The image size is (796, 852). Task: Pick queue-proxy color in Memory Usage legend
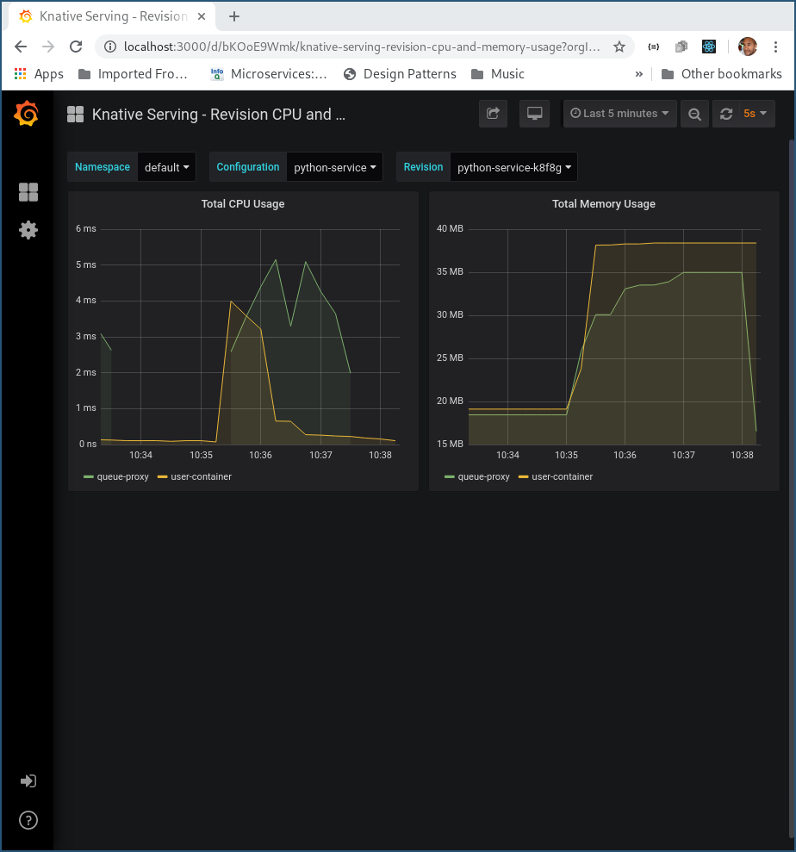450,476
